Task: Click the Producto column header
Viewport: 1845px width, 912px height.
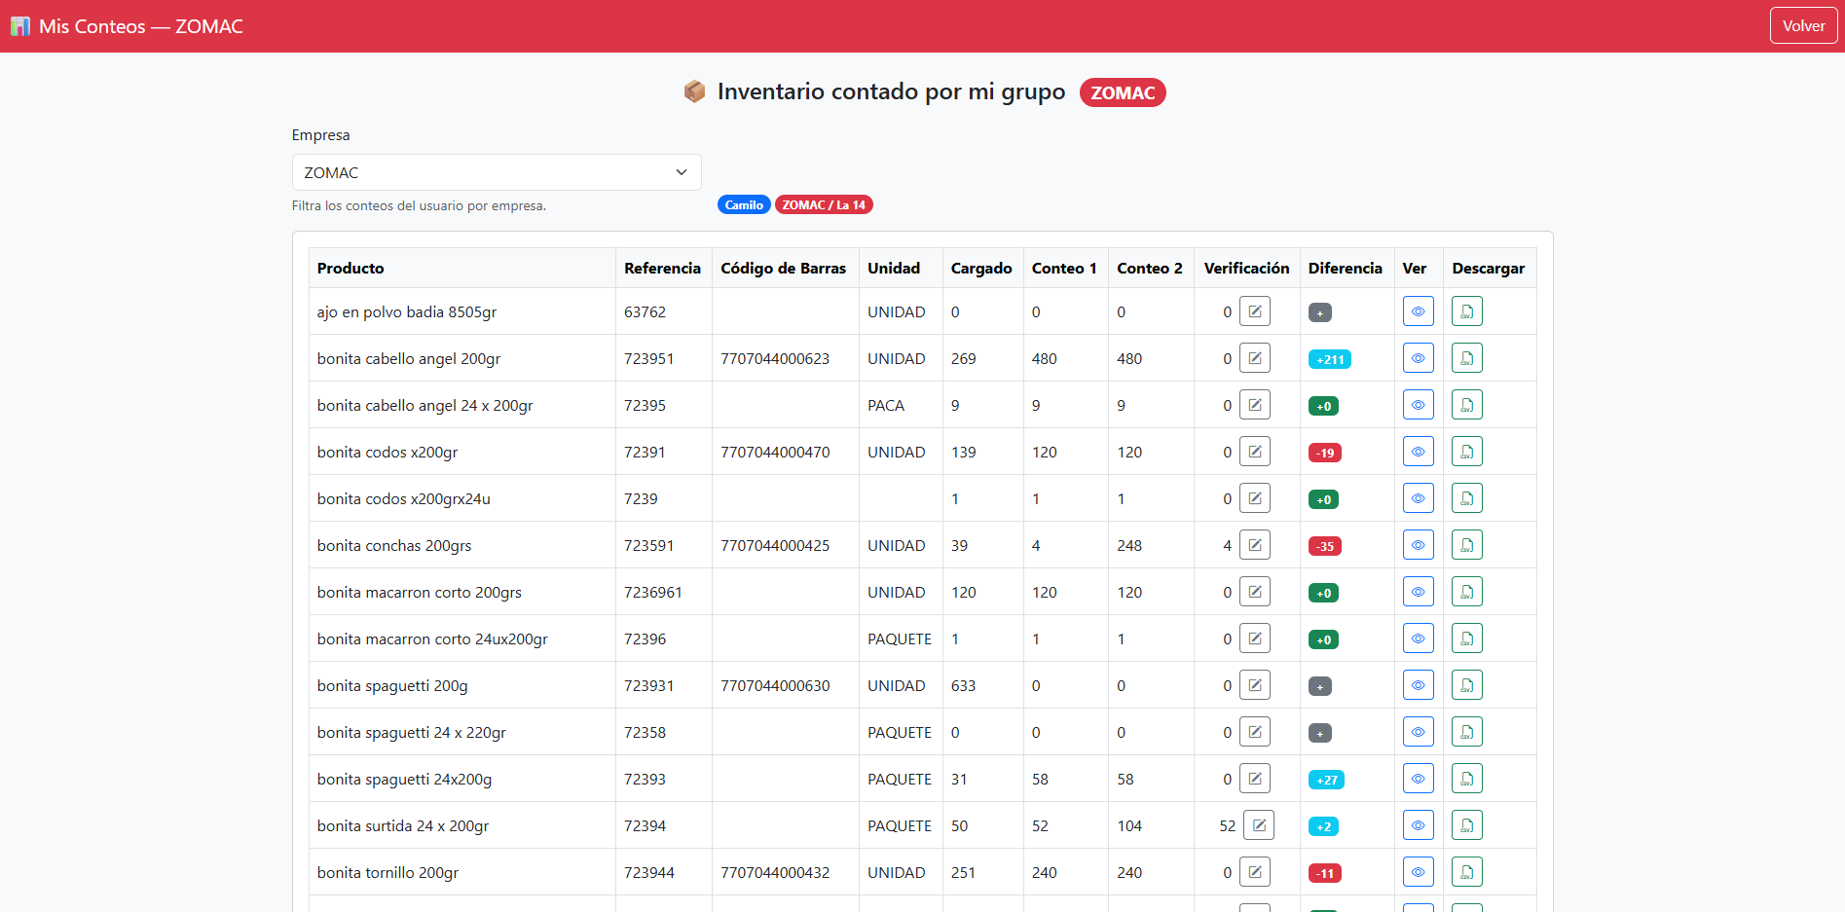Action: click(x=351, y=269)
